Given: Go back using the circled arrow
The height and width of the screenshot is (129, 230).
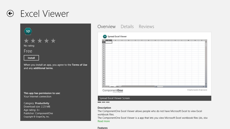Looking at the screenshot, I should (x=10, y=13).
